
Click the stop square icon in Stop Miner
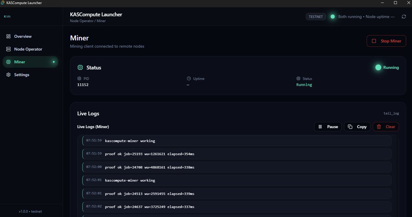[x=374, y=41]
